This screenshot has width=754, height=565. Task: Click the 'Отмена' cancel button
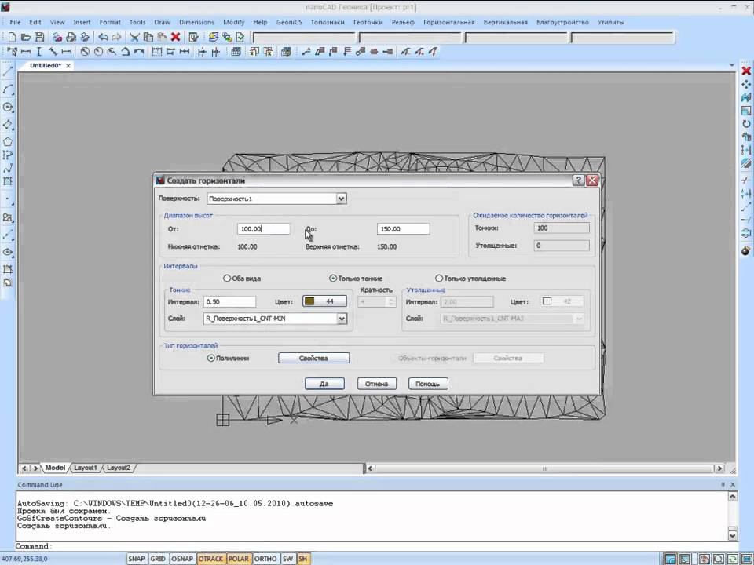click(x=376, y=384)
